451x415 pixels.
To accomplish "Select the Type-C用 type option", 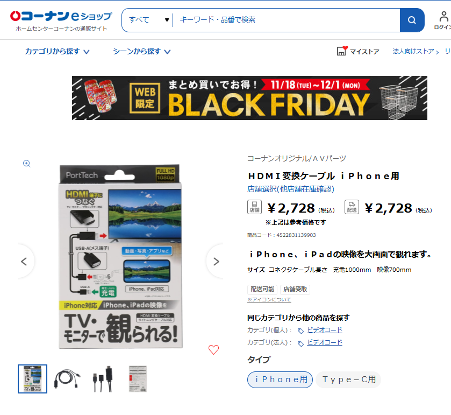I will (348, 379).
